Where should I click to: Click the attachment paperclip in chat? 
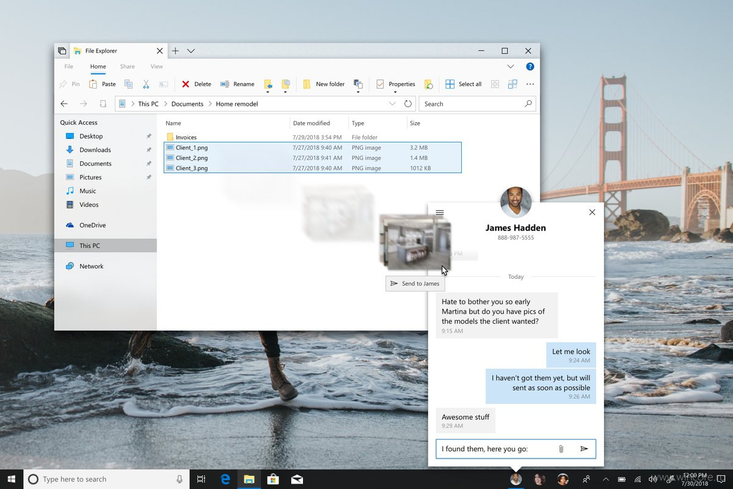[x=561, y=449]
